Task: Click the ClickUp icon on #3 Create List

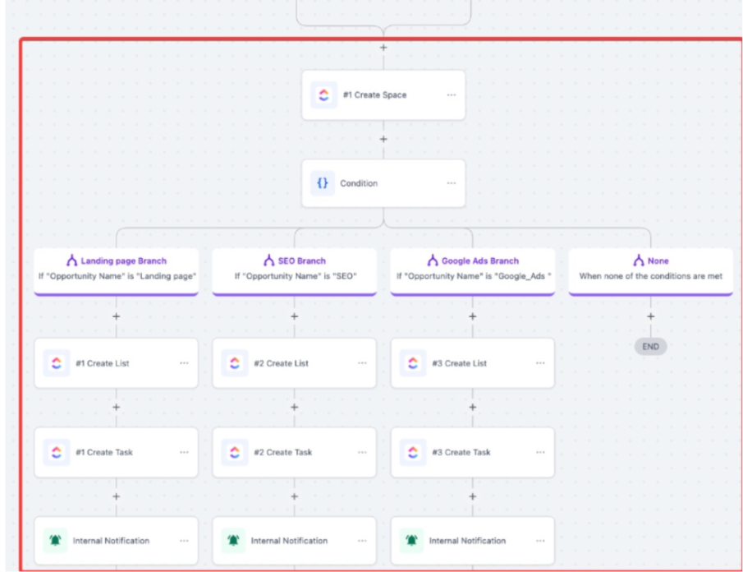Action: [x=413, y=363]
